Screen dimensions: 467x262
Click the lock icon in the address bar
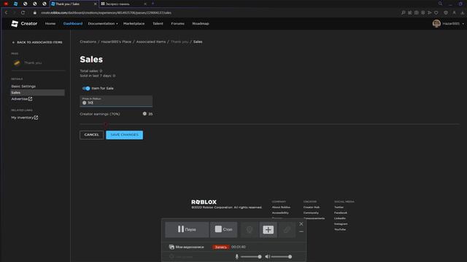(x=35, y=13)
